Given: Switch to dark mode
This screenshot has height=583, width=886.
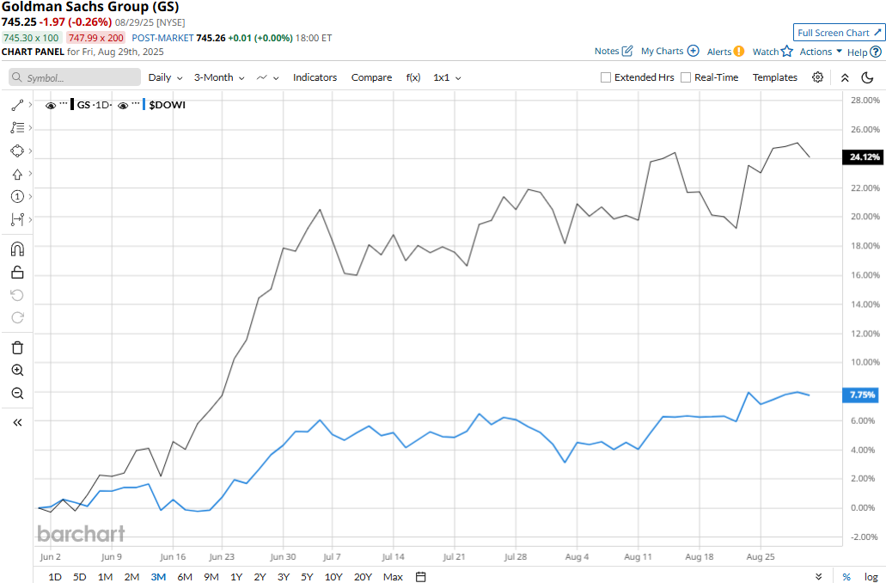Looking at the screenshot, I should (x=867, y=77).
